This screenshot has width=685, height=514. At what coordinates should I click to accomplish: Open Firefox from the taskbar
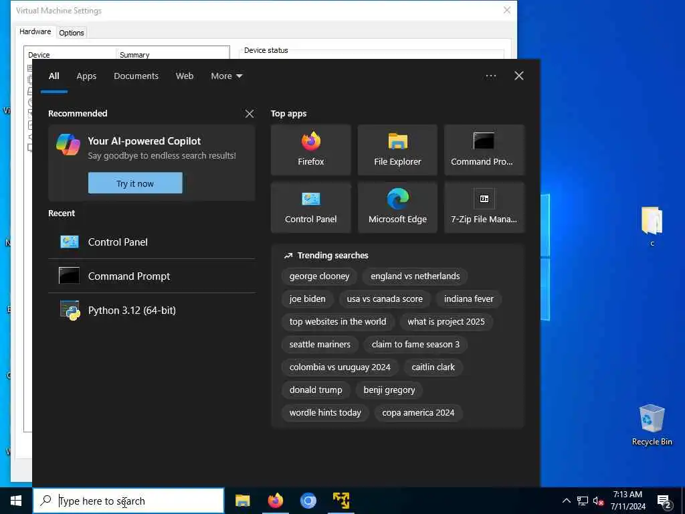[275, 501]
